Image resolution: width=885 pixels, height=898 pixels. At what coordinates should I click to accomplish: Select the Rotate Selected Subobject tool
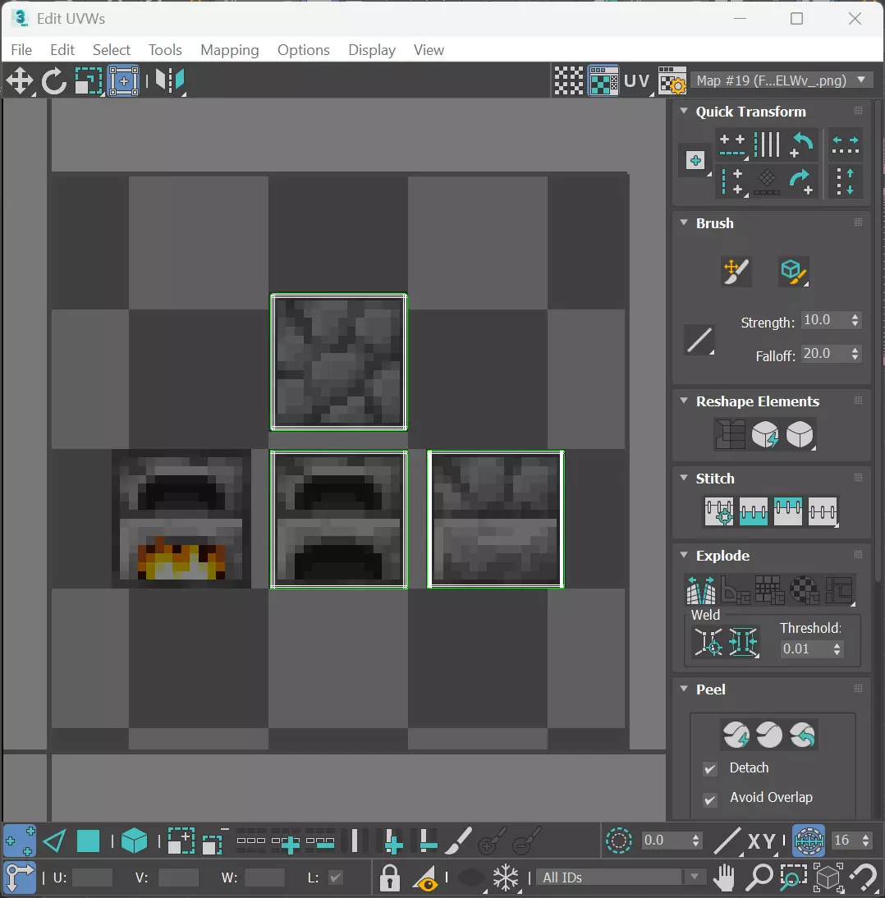coord(54,80)
